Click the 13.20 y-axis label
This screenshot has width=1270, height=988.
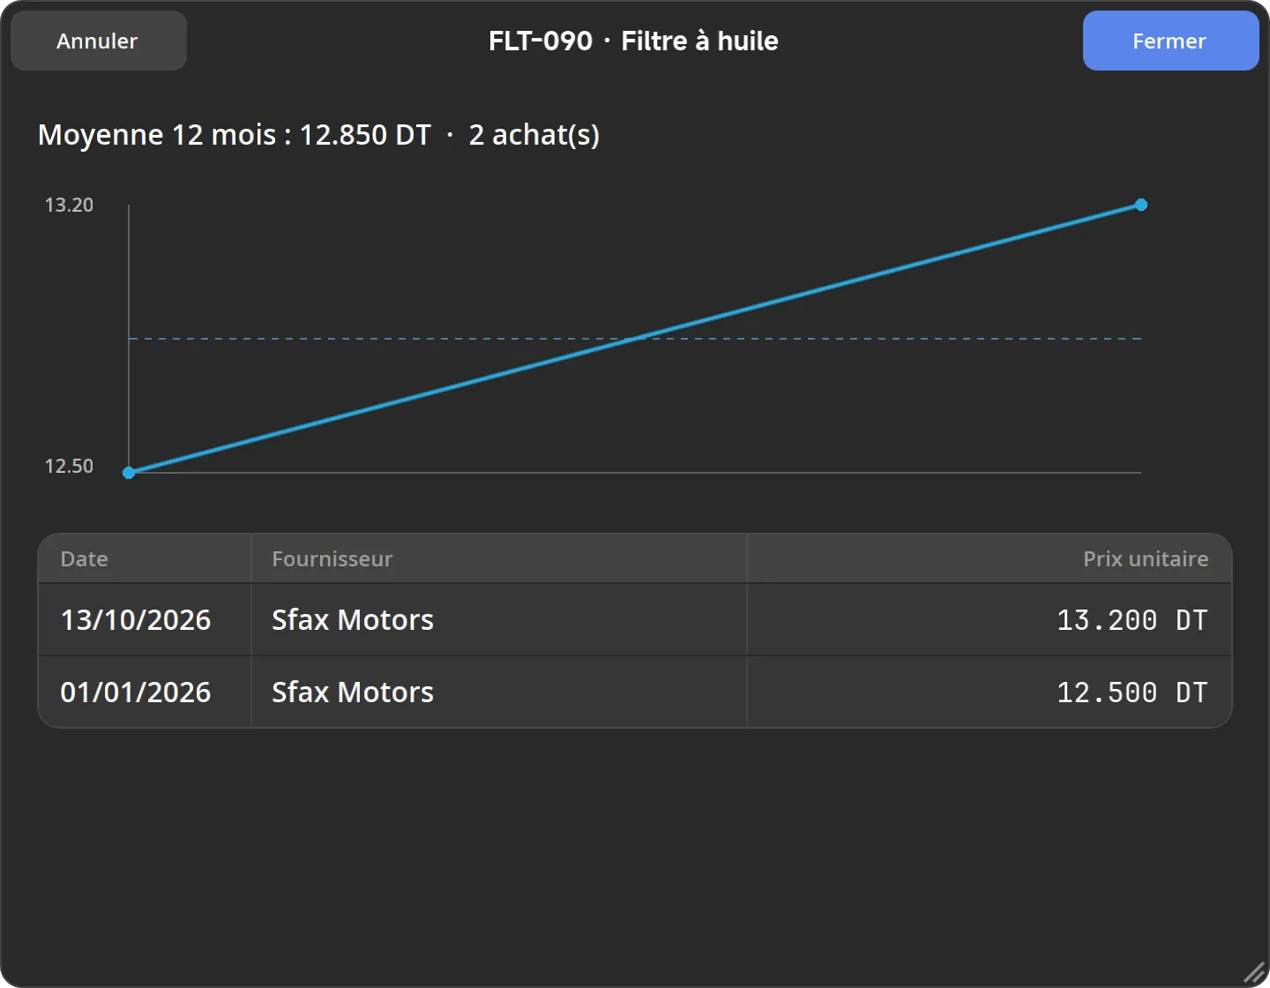coord(69,205)
